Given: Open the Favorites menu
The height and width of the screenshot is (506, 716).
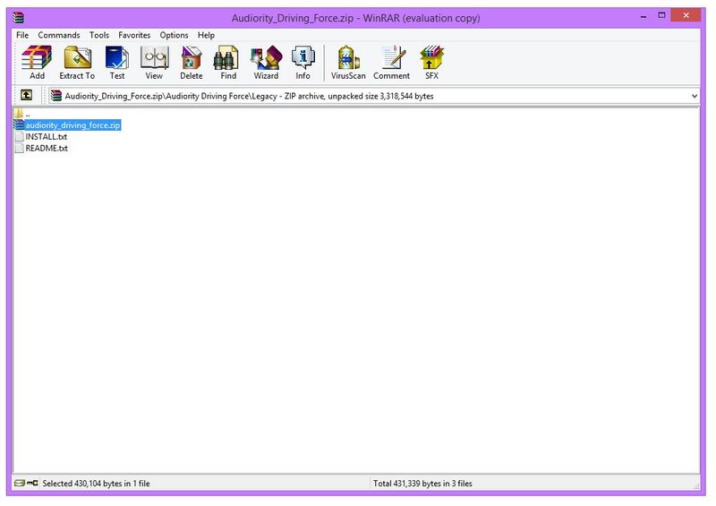Looking at the screenshot, I should 134,35.
